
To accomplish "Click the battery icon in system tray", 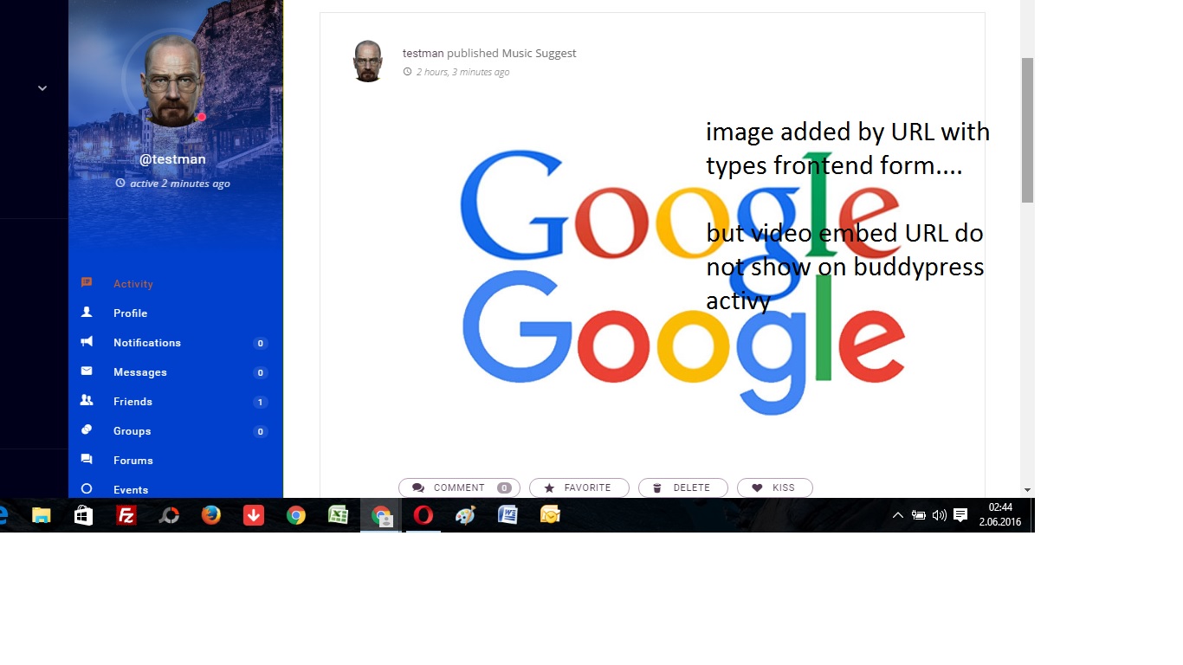I will click(919, 515).
